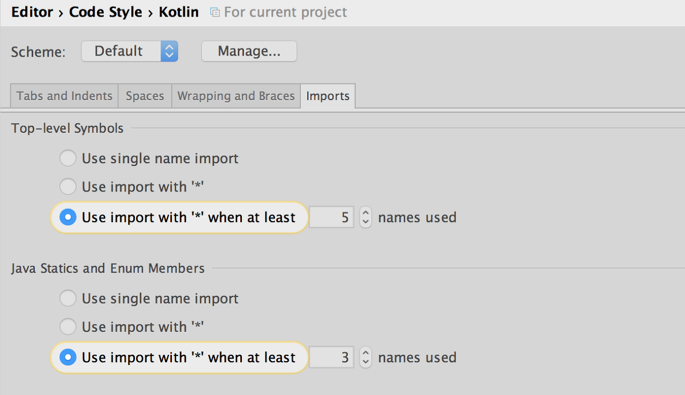Decrease Java Statics names count with down arrow
The image size is (685, 395).
[366, 362]
